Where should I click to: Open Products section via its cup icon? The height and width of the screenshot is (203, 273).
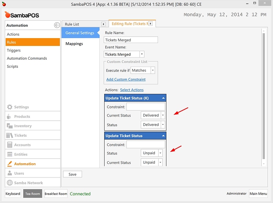[10, 117]
